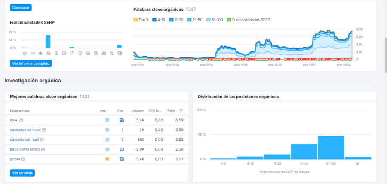Toggle the 51-100 positions checkbox
The height and width of the screenshot is (184, 387).
[209, 20]
